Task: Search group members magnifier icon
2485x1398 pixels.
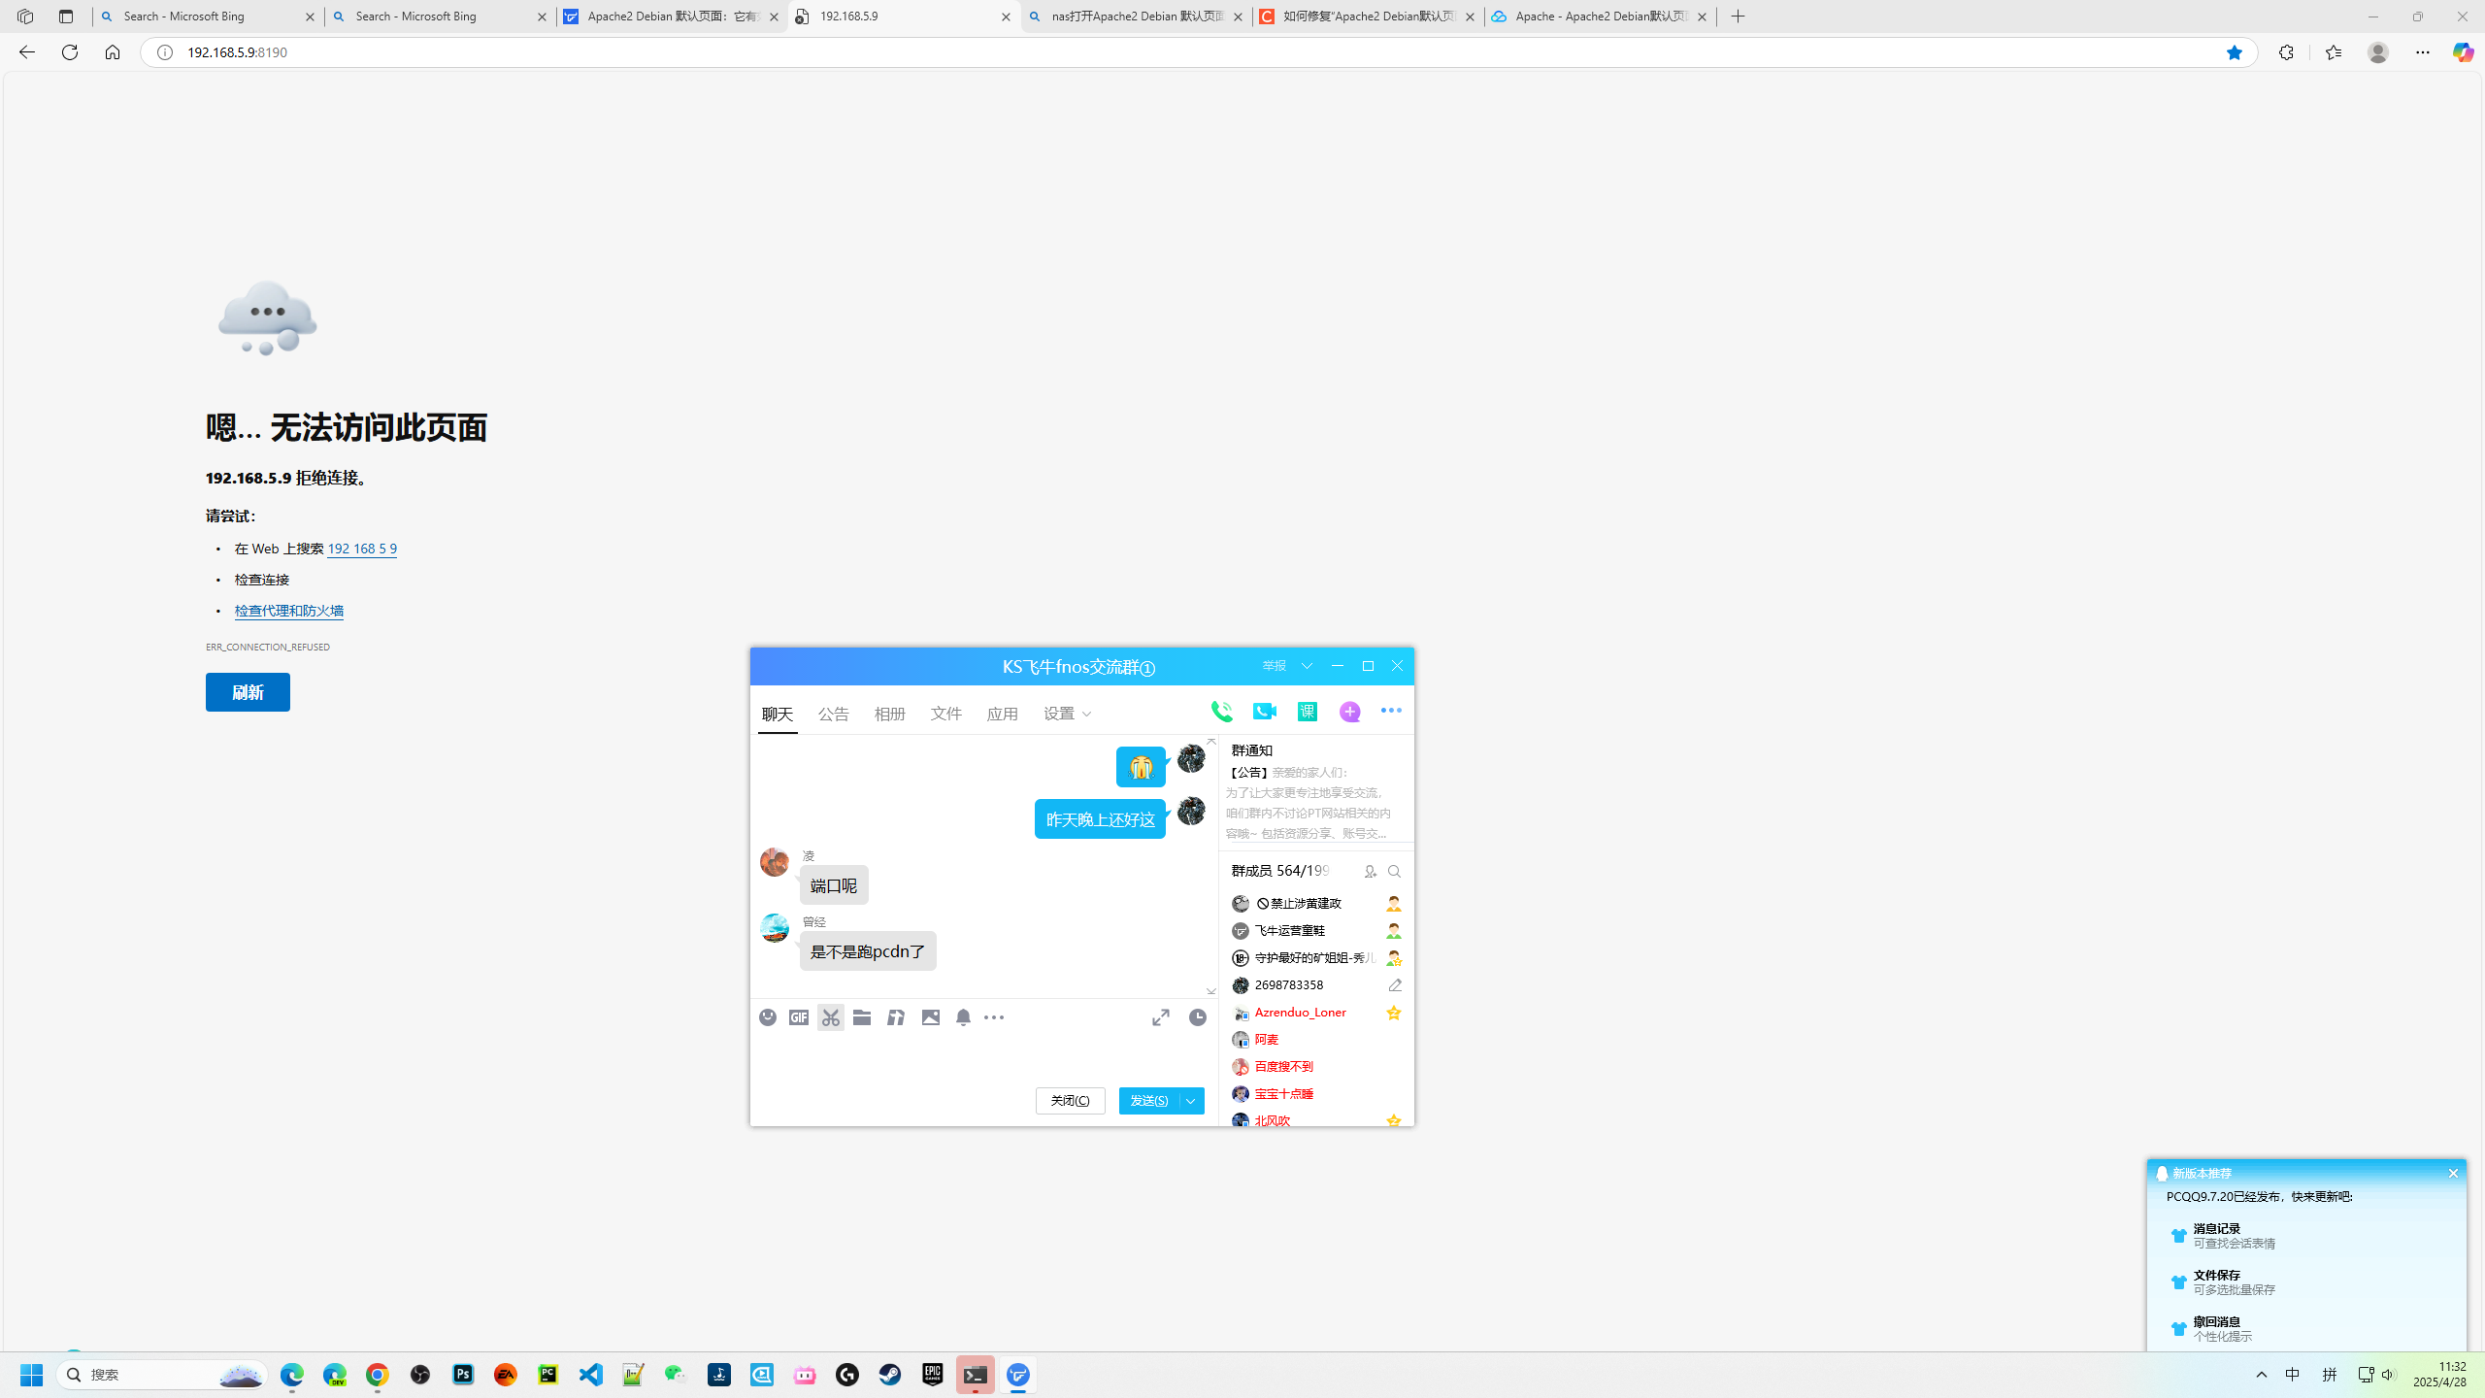Action: 1395,872
